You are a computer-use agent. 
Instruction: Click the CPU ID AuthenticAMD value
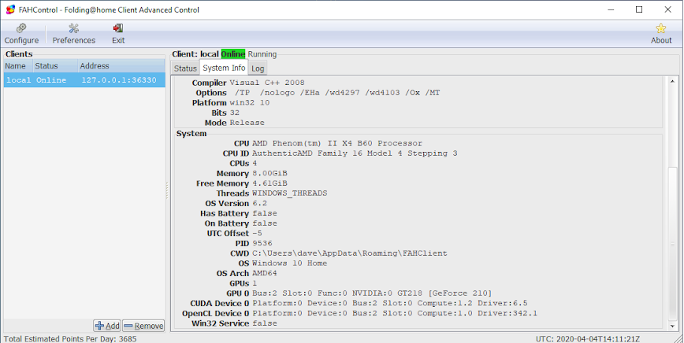click(355, 153)
